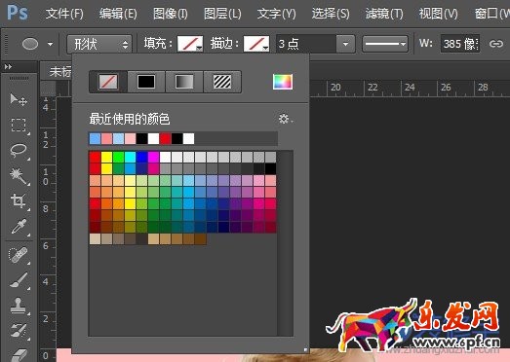Pick the last brown swatch in bottom row
Viewport: 510px width, 362px height.
pos(200,239)
